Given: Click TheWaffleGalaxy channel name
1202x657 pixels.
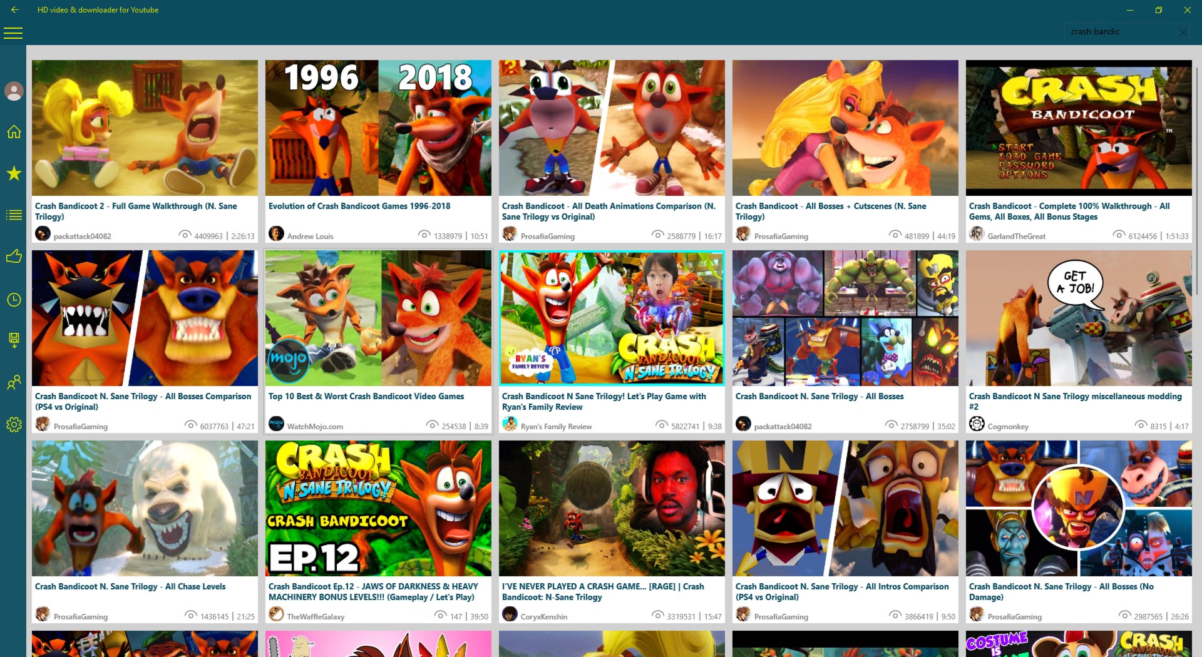Looking at the screenshot, I should point(316,617).
